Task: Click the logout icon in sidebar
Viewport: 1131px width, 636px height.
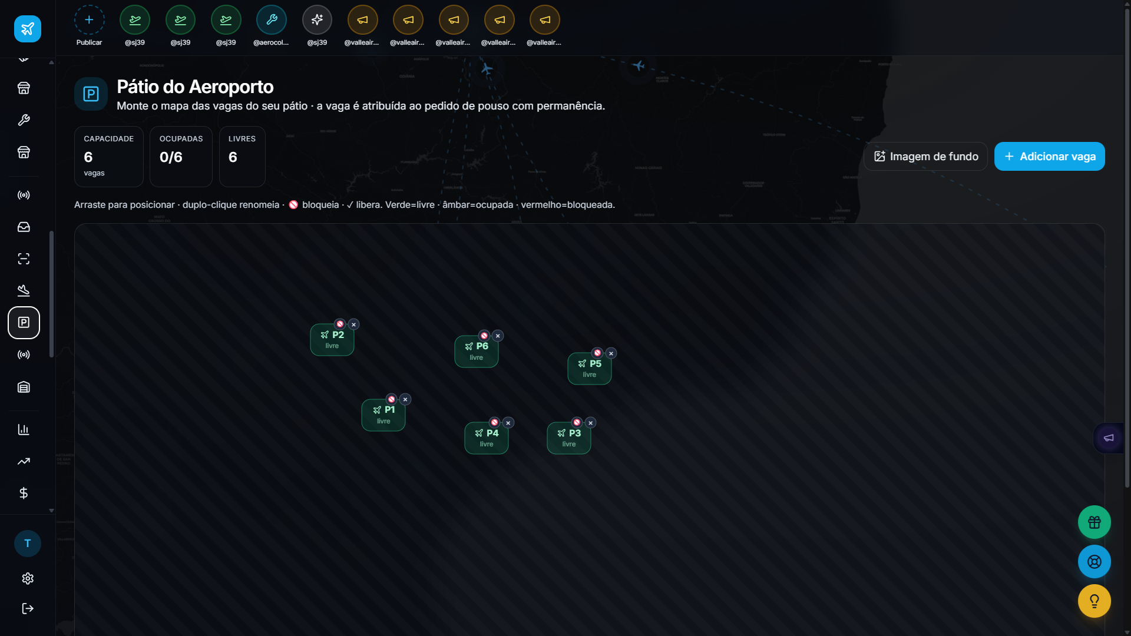Action: [28, 608]
